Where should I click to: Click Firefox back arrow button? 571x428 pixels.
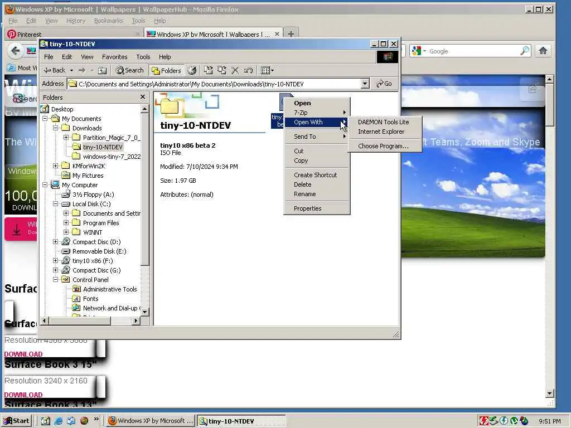[x=15, y=51]
